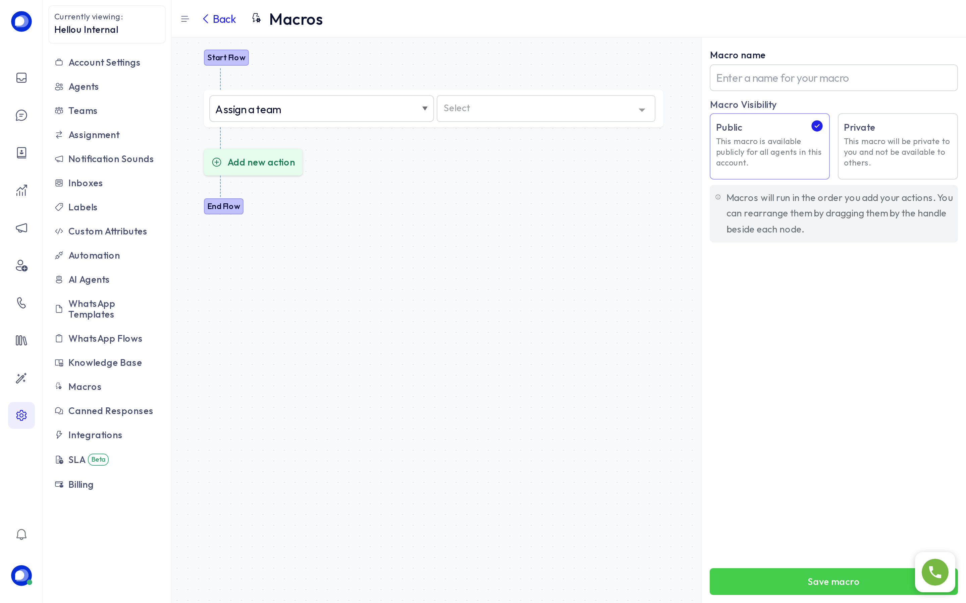The height and width of the screenshot is (603, 966).
Task: Click the Back link
Action: point(219,19)
